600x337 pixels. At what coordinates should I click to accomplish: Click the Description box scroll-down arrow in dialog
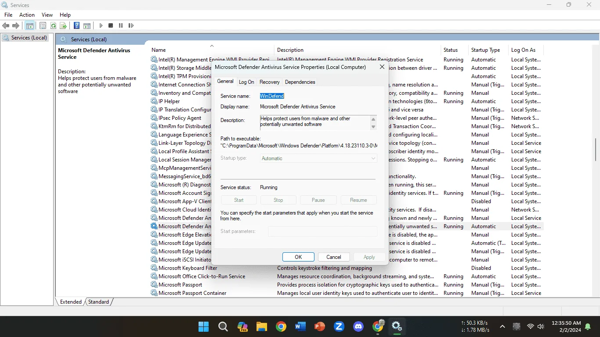coord(373,127)
